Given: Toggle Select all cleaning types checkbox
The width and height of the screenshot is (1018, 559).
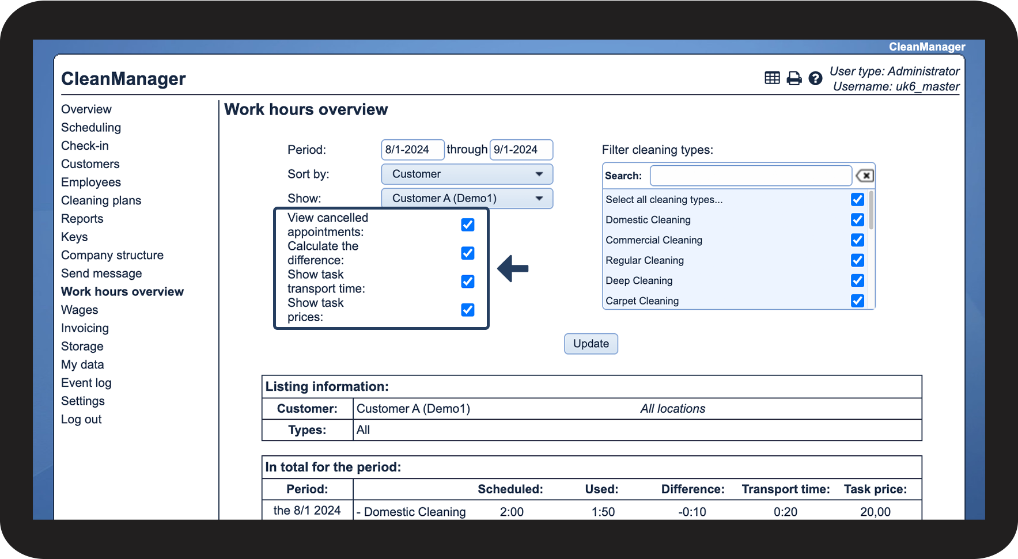Looking at the screenshot, I should pyautogui.click(x=857, y=199).
